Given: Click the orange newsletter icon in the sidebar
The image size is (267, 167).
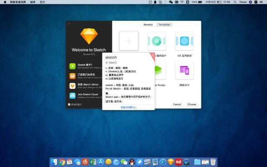Looking at the screenshot, I should [72, 76].
